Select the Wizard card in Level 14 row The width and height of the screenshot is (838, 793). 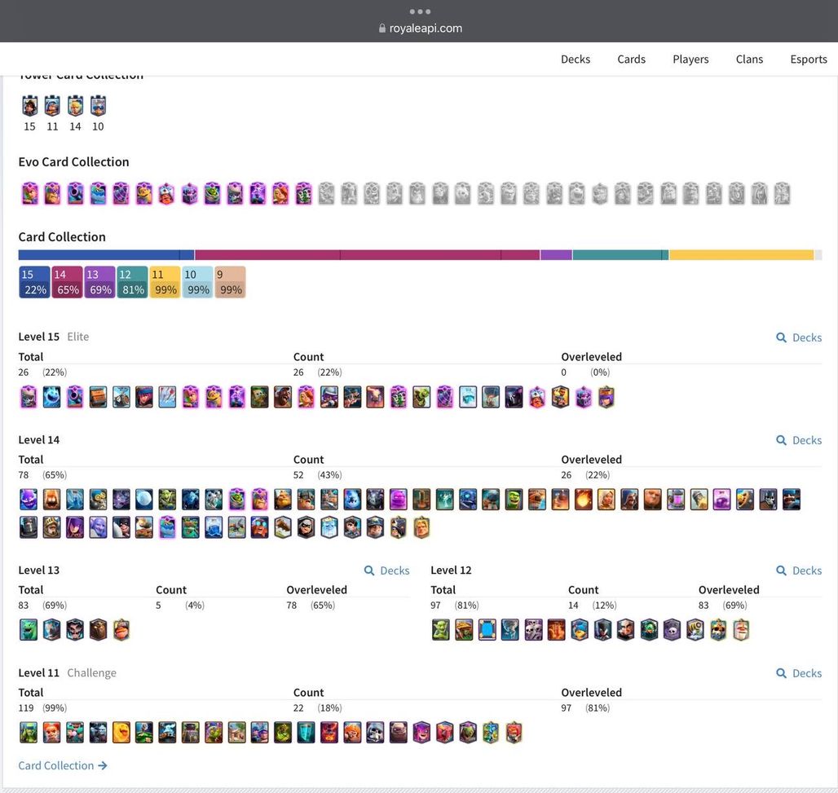click(x=629, y=500)
